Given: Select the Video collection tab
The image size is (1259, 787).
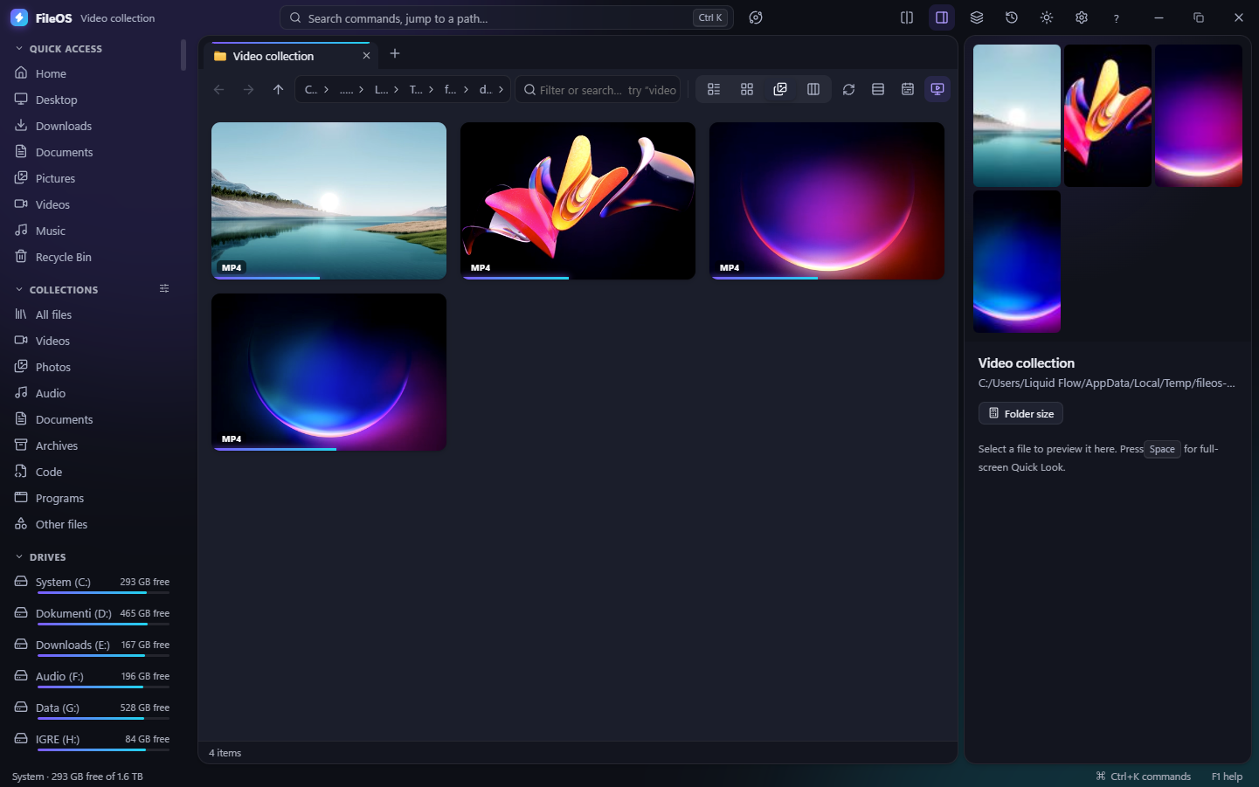Looking at the screenshot, I should 293,56.
